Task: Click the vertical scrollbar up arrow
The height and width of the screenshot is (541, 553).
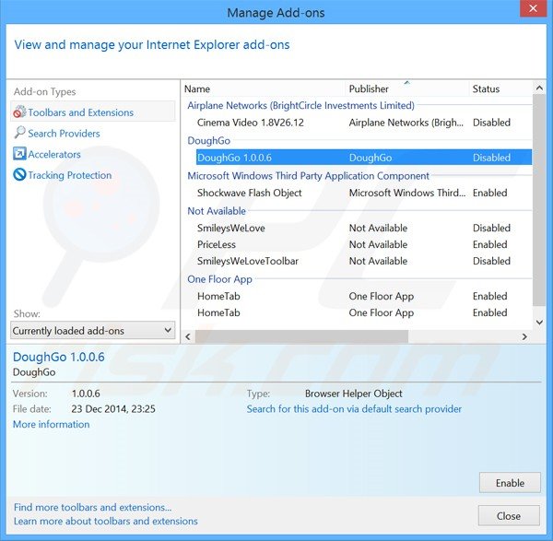Action: click(539, 88)
